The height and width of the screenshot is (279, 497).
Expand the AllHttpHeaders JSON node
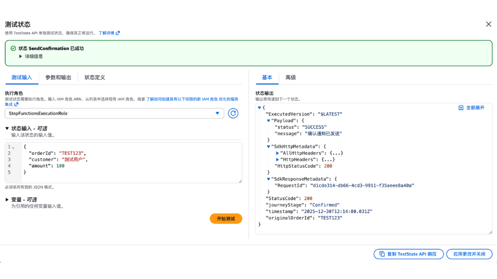pos(277,153)
